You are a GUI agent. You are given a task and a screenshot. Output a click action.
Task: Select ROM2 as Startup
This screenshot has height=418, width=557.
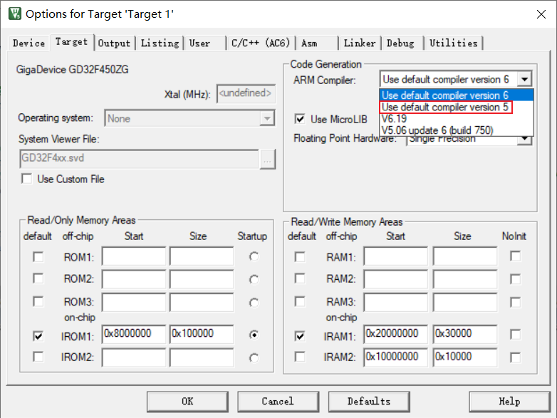coord(254,279)
